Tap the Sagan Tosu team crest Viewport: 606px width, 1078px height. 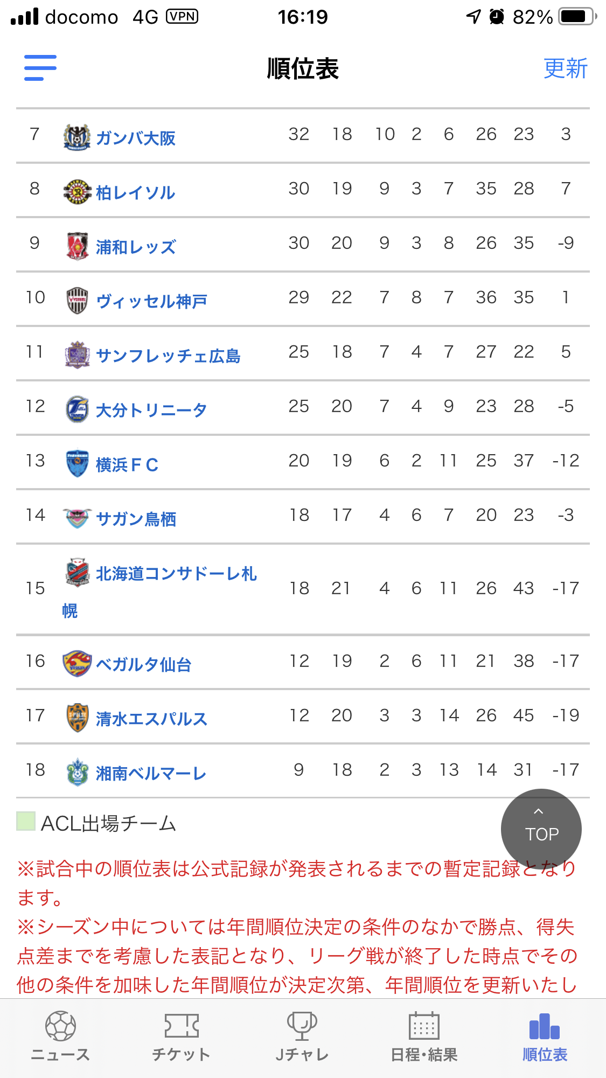coord(77,518)
